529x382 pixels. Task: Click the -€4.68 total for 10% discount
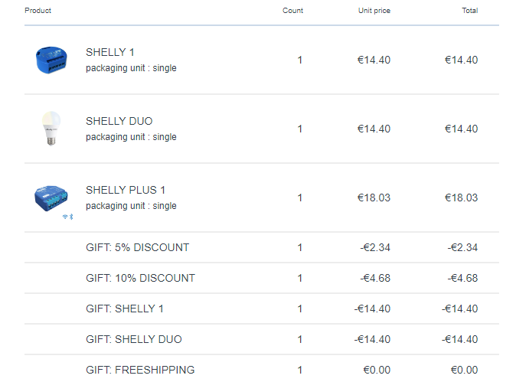(463, 278)
